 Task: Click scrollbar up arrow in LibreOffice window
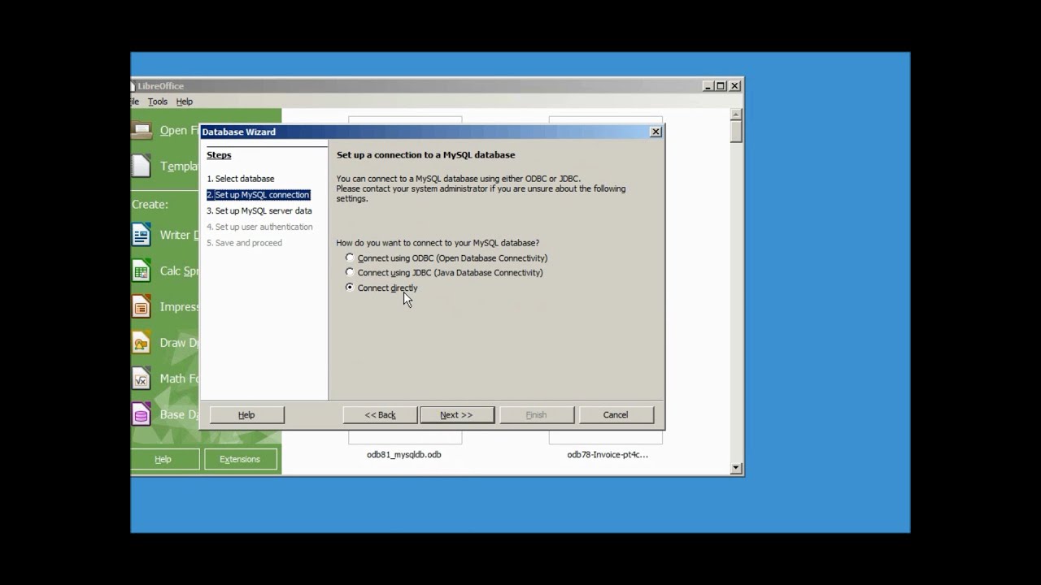736,115
